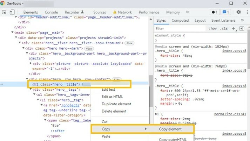Choose Edit as HTML from context menu
250x141 pixels.
[112, 97]
